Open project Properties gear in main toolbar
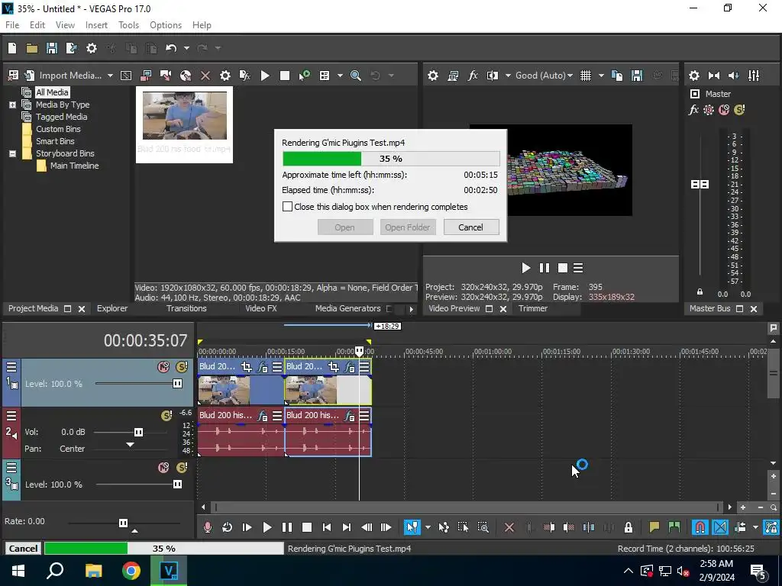Screen dimensions: 782x586 point(92,48)
